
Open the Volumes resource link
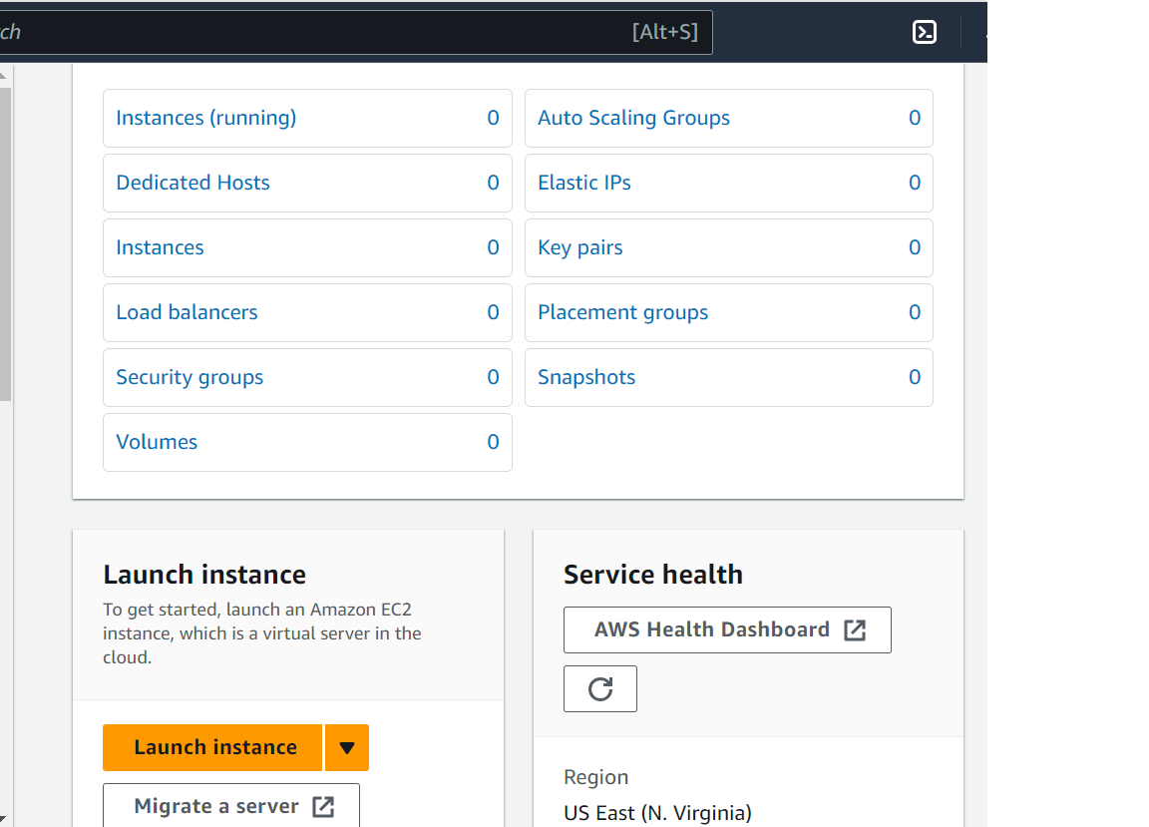click(157, 442)
